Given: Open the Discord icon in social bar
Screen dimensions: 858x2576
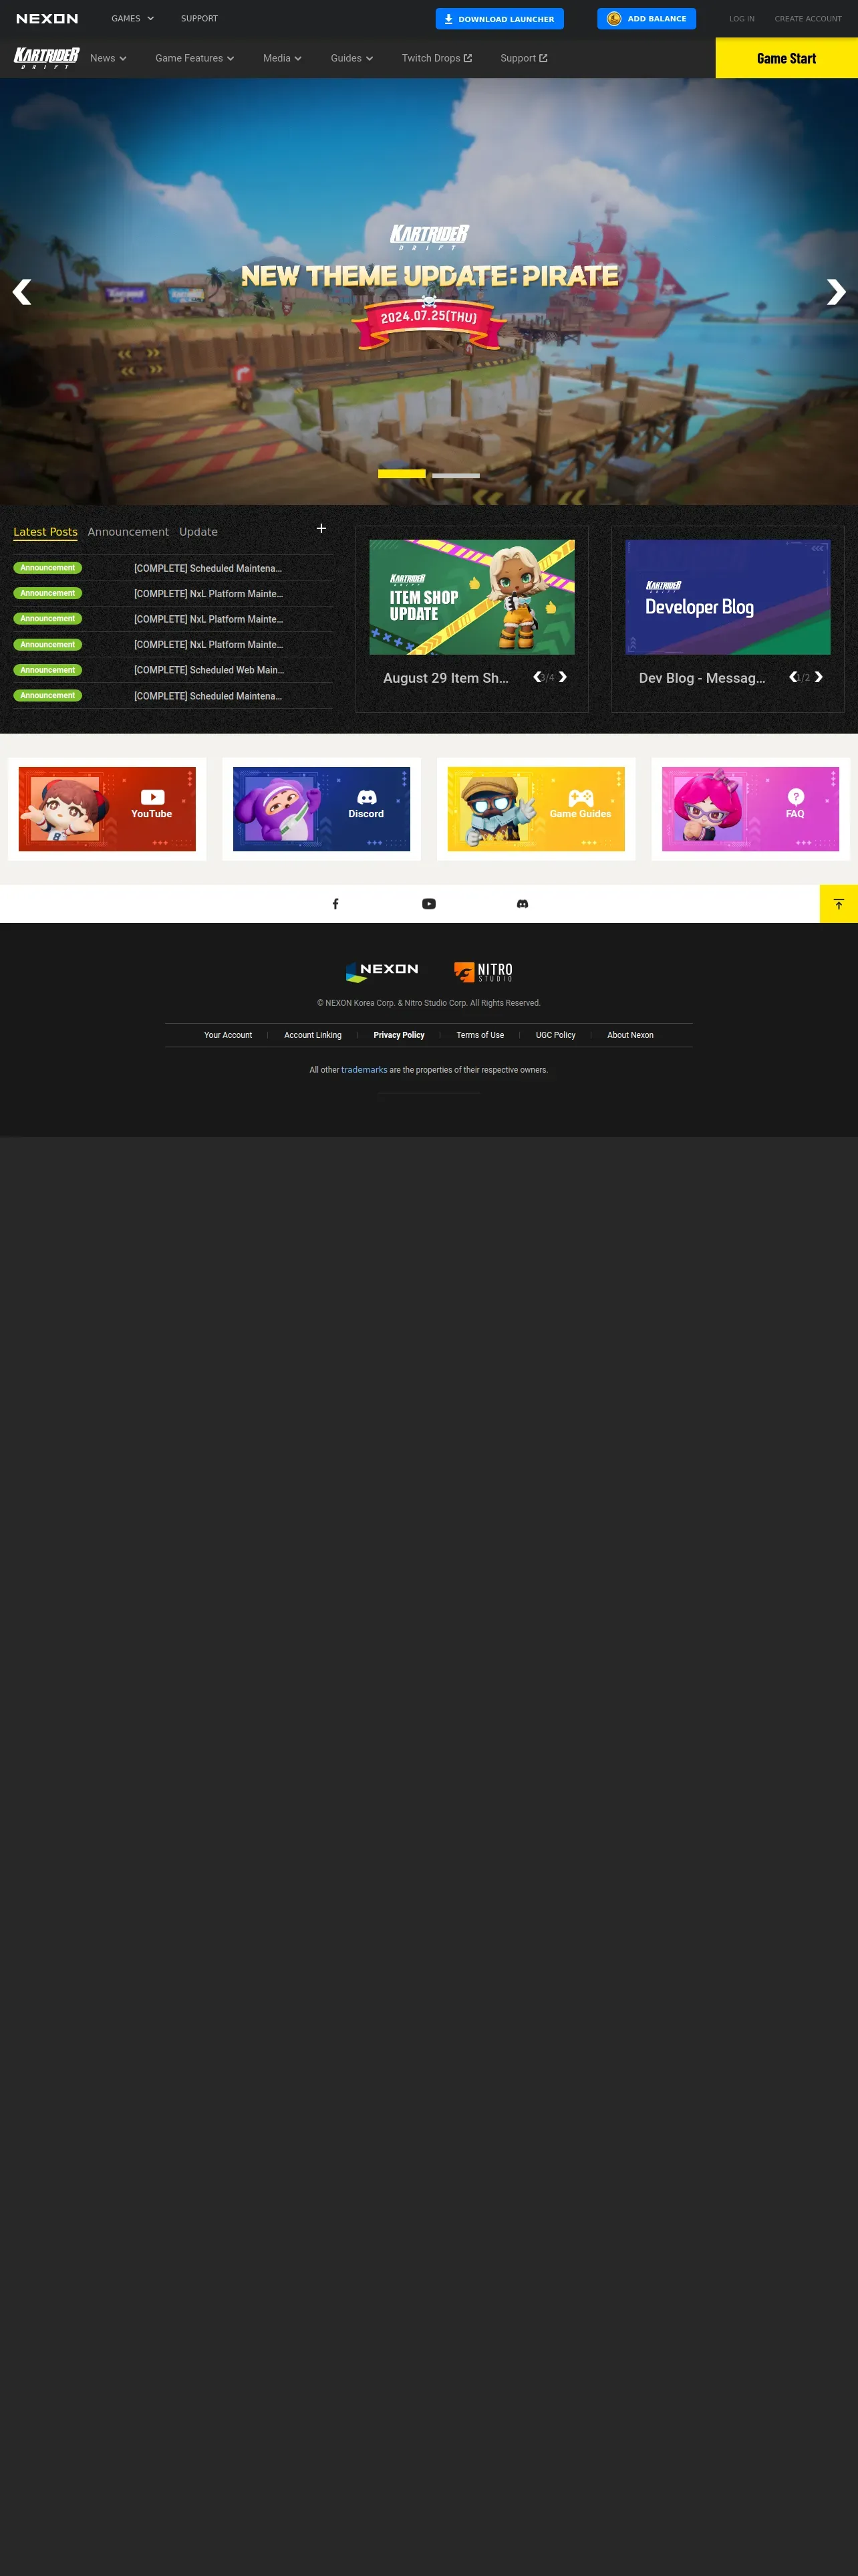Looking at the screenshot, I should pos(523,904).
